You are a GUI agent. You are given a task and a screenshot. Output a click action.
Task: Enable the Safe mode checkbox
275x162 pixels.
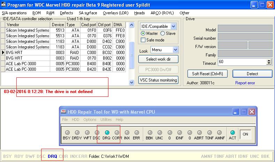(143, 40)
